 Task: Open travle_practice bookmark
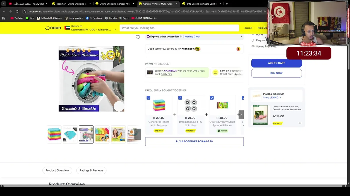tap(74, 18)
